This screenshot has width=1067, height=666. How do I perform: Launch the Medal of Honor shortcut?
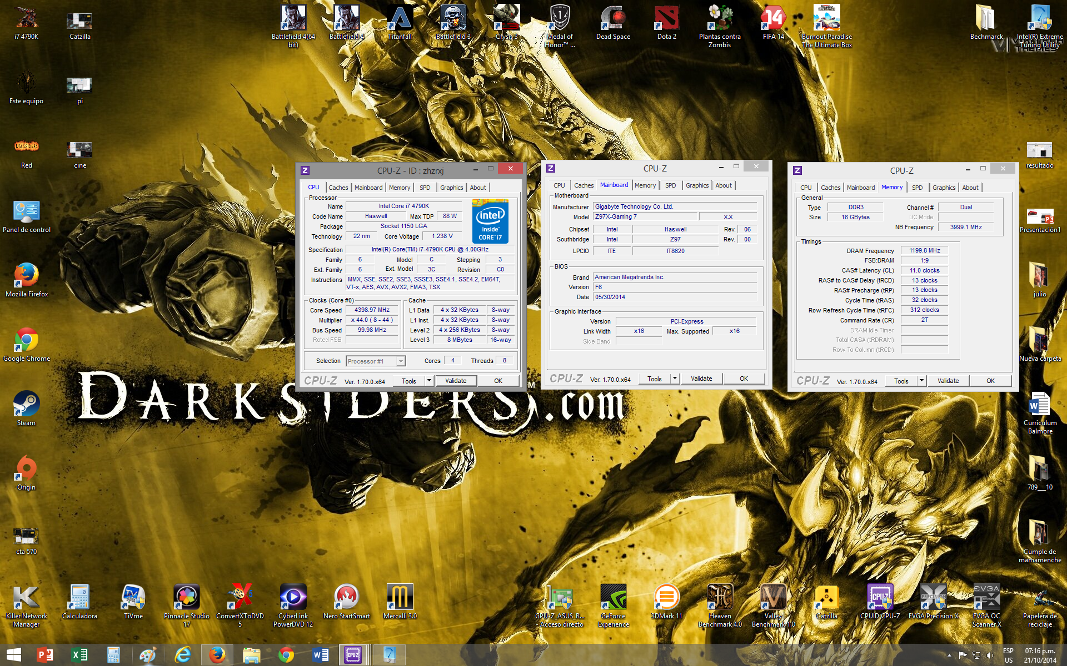560,26
